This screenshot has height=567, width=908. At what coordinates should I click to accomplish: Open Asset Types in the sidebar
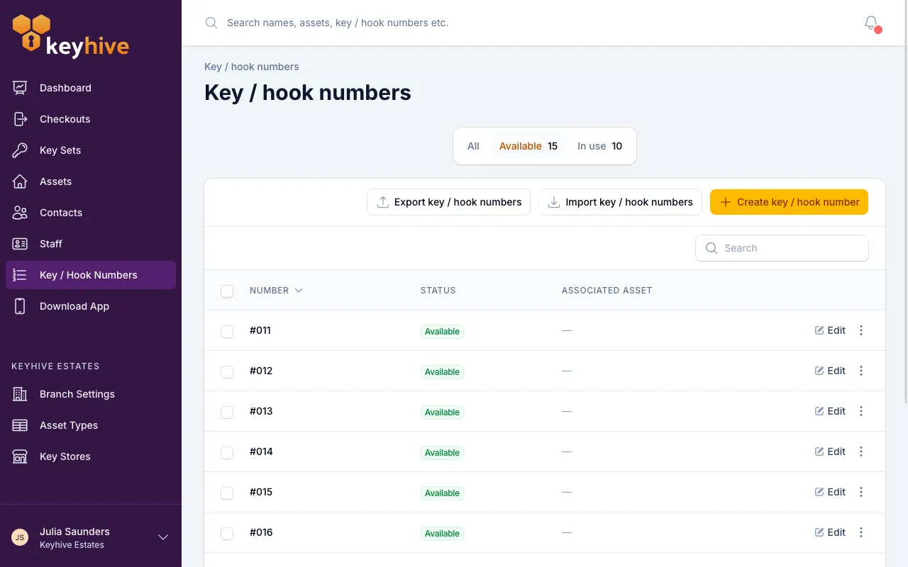[91, 425]
